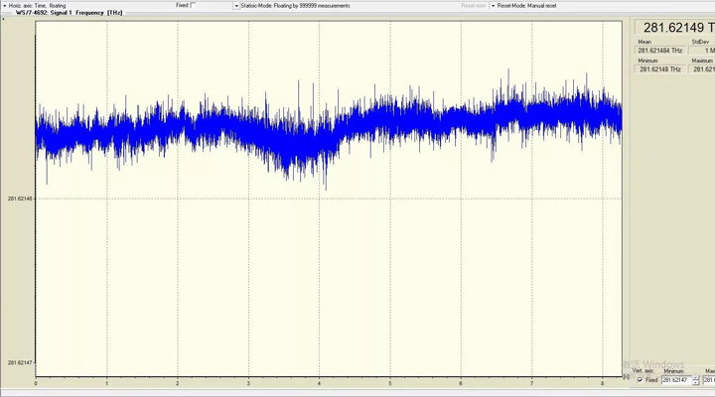This screenshot has width=715, height=397.
Task: Click the 281.62147 vertical axis label
Action: 20,363
